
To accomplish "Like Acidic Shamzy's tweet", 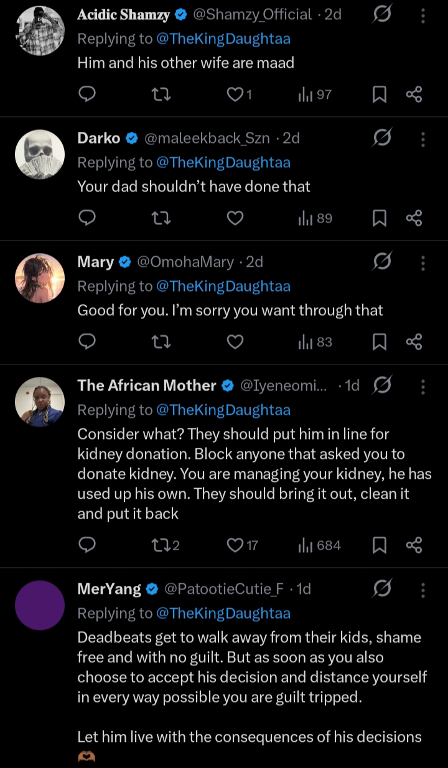I will point(235,95).
